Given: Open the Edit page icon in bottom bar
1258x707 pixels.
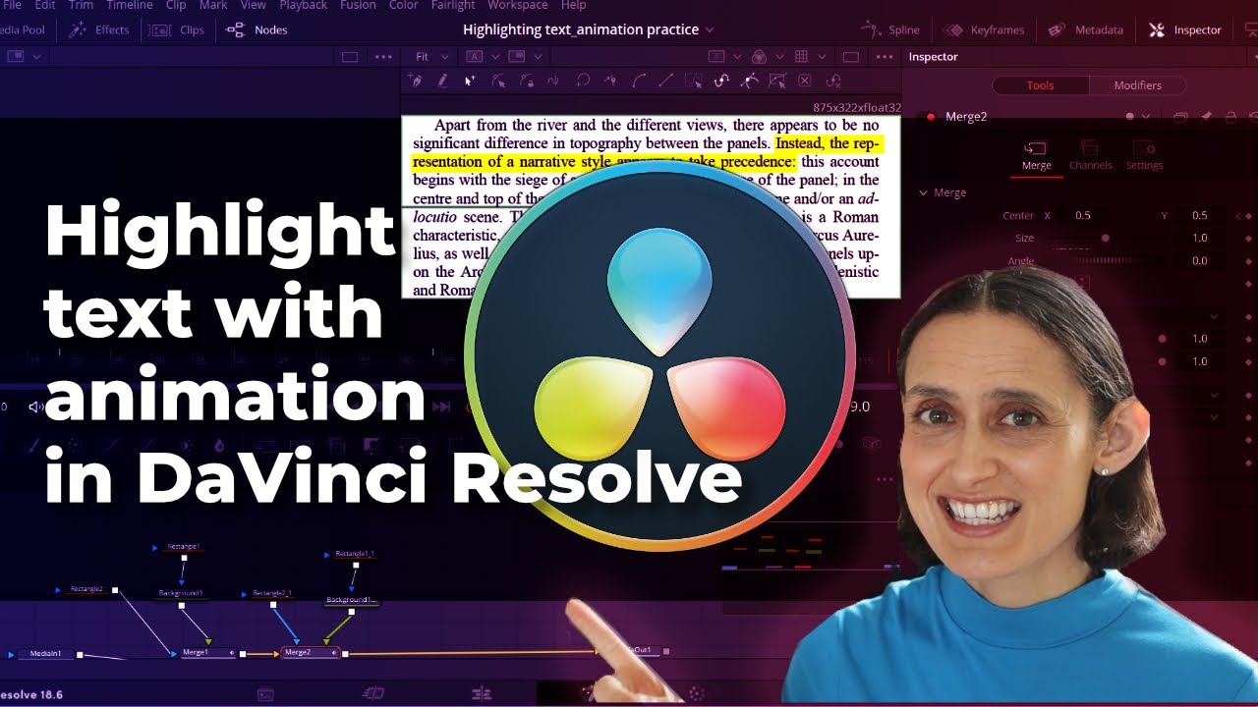Looking at the screenshot, I should pyautogui.click(x=483, y=694).
